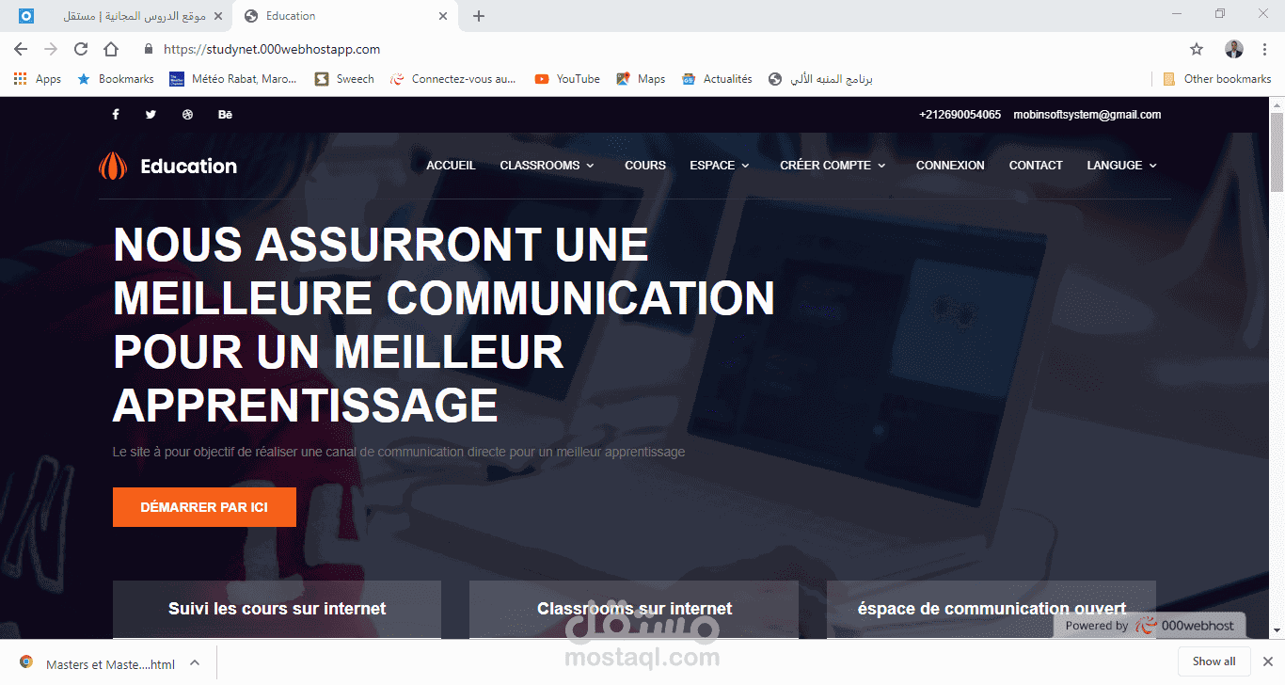Click the scrollbar down arrow
This screenshot has height=685, width=1285.
click(x=1277, y=629)
